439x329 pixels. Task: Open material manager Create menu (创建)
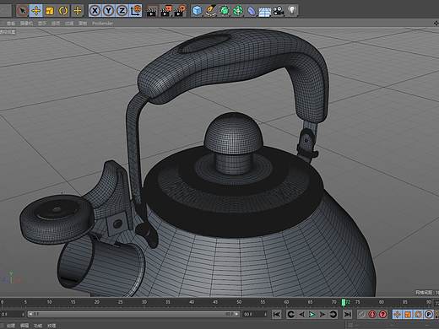tap(11, 326)
